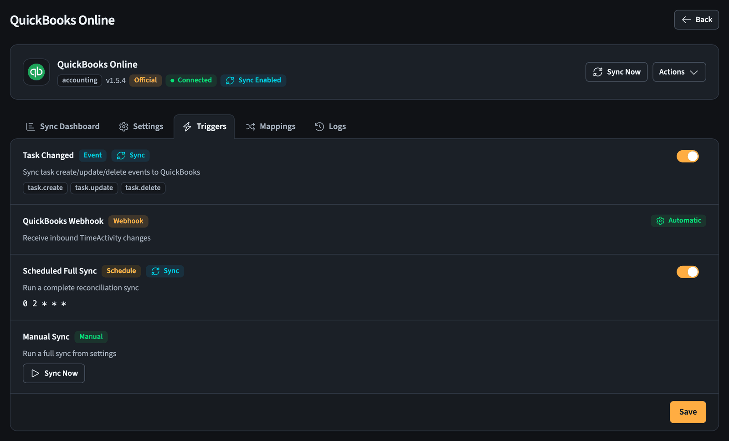Click the QuickBooks green logo icon
The height and width of the screenshot is (441, 729).
(x=36, y=72)
